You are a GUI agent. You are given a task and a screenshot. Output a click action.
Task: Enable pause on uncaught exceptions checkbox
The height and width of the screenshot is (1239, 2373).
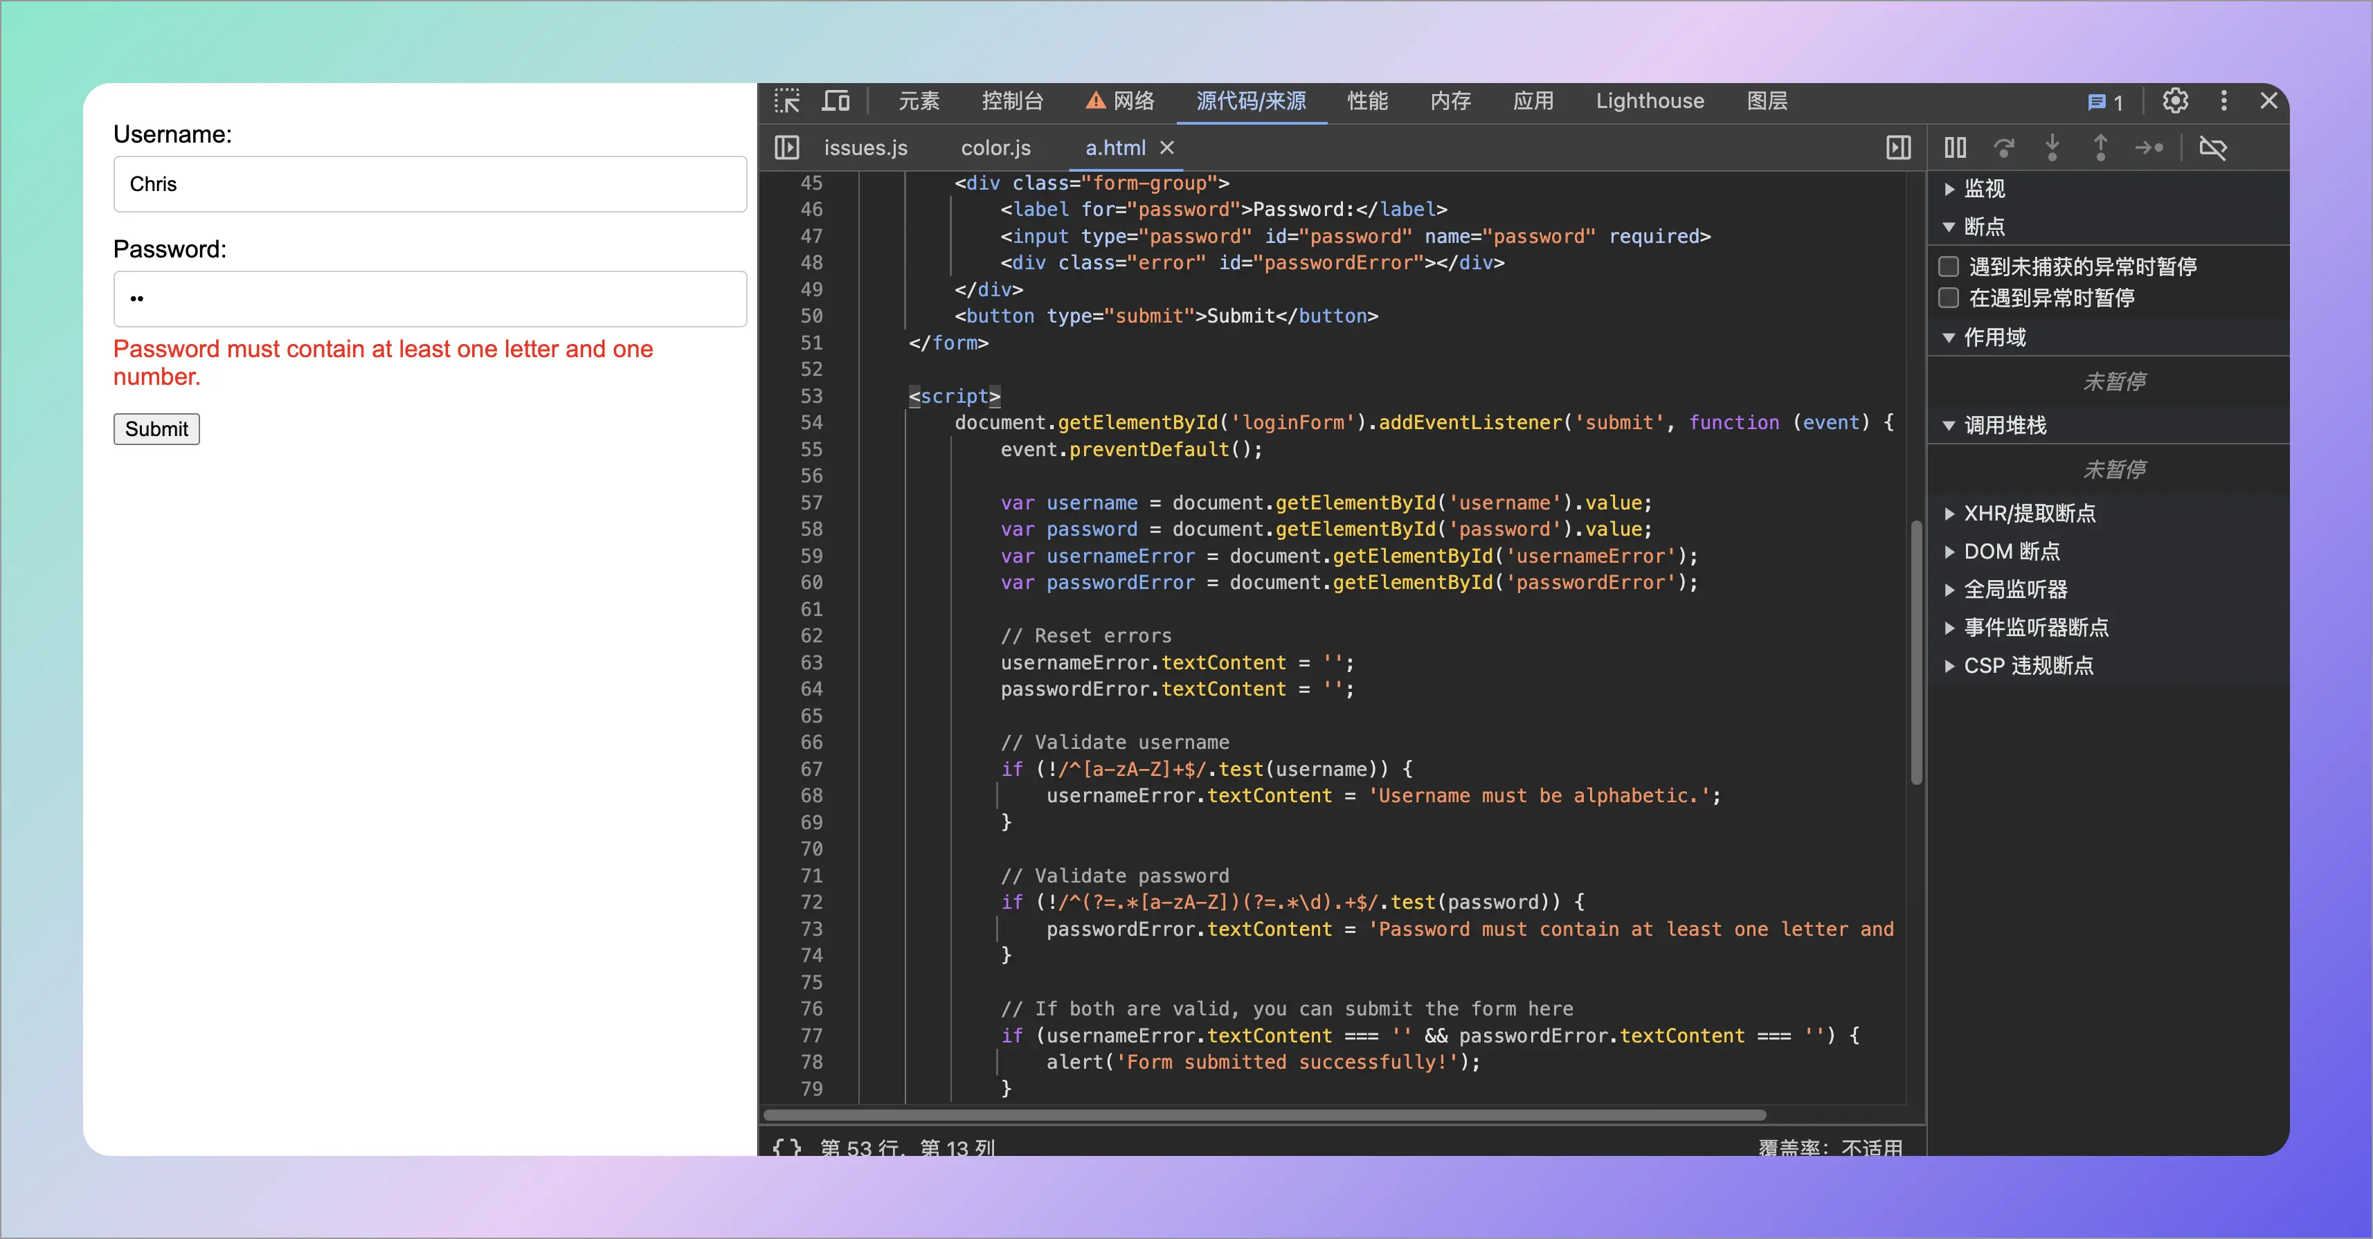click(1949, 266)
